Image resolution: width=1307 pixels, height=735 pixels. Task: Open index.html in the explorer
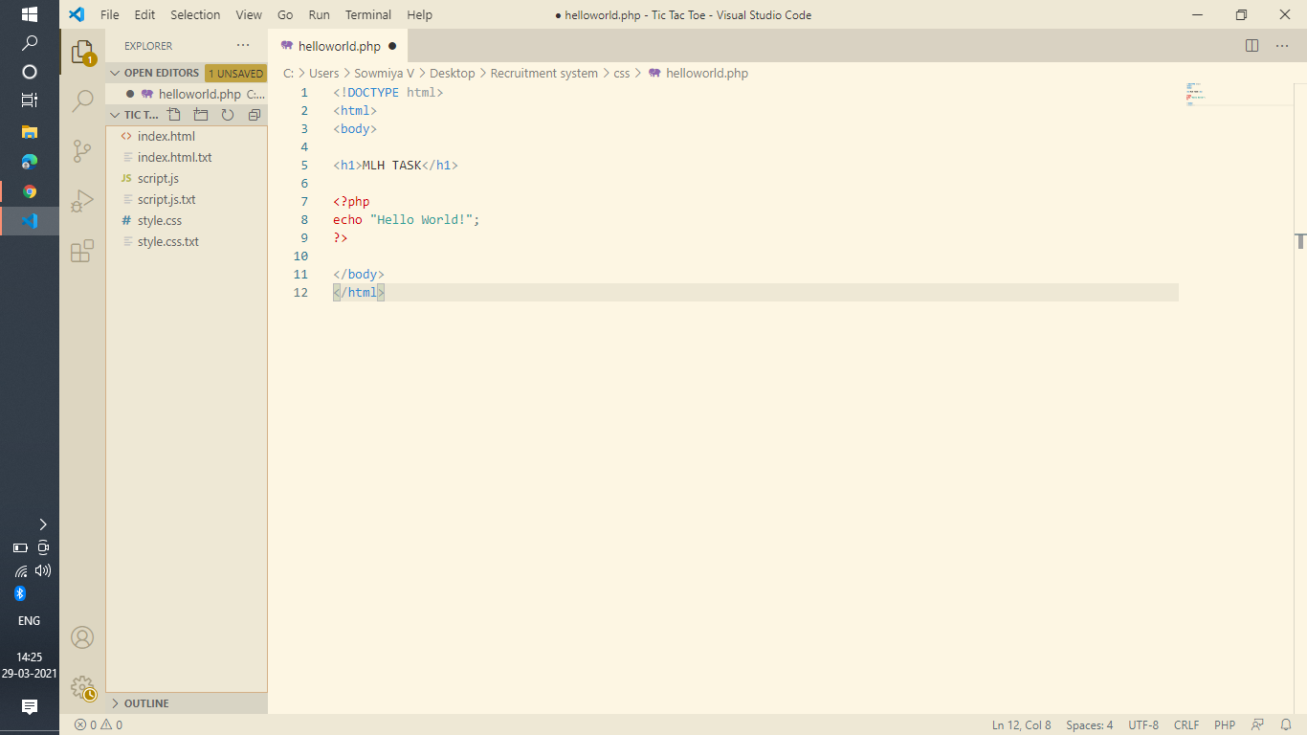click(x=187, y=136)
